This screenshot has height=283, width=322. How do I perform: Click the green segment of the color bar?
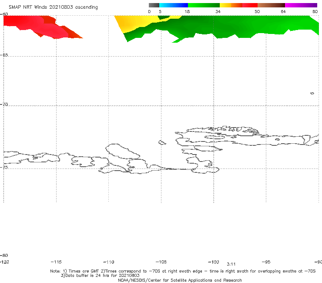point(204,5)
